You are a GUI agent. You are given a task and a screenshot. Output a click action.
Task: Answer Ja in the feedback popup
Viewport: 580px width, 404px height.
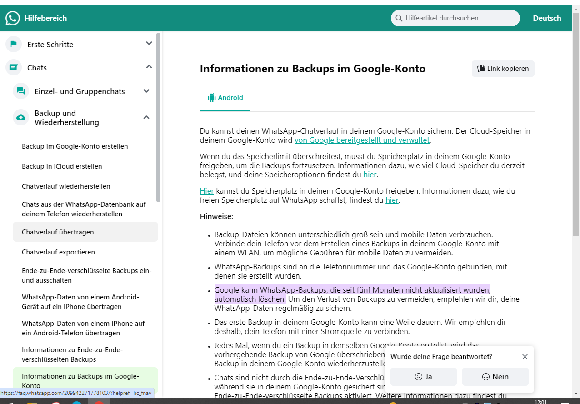point(423,377)
